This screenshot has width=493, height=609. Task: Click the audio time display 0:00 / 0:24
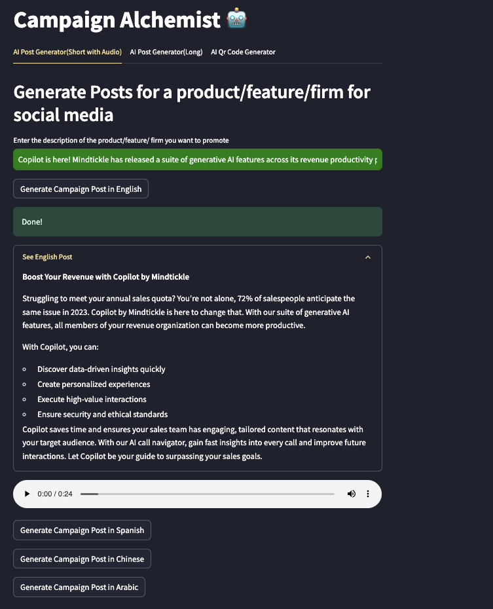click(x=55, y=494)
